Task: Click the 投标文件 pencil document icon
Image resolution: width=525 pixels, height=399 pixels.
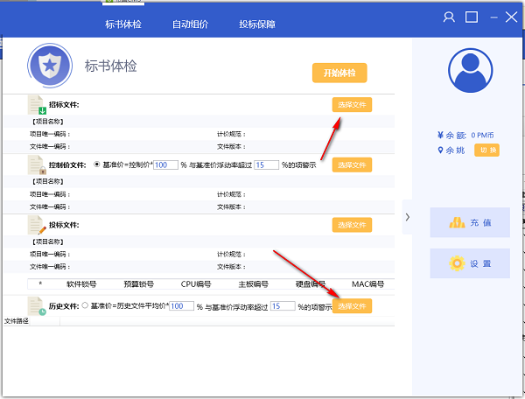Action: (37, 226)
